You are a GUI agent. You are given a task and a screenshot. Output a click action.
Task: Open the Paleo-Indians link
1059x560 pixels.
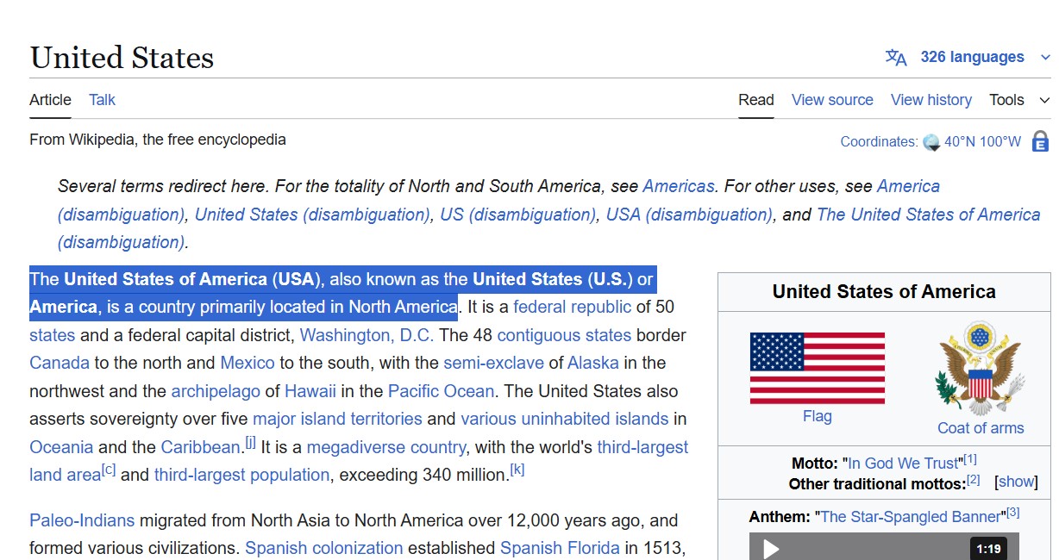(x=82, y=520)
